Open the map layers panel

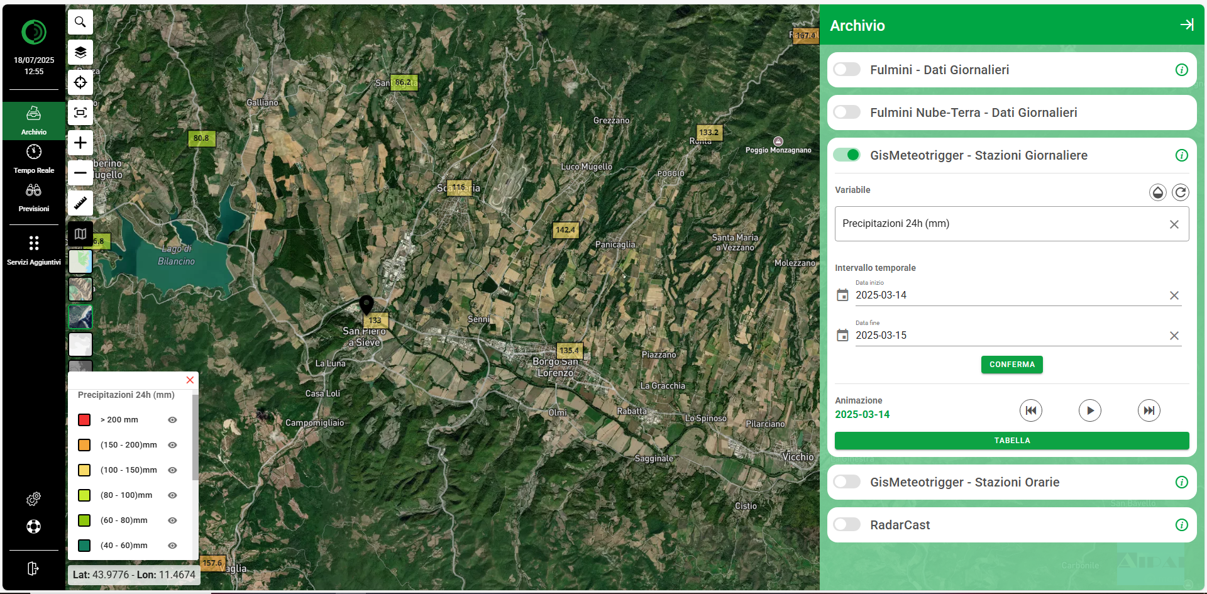click(80, 52)
